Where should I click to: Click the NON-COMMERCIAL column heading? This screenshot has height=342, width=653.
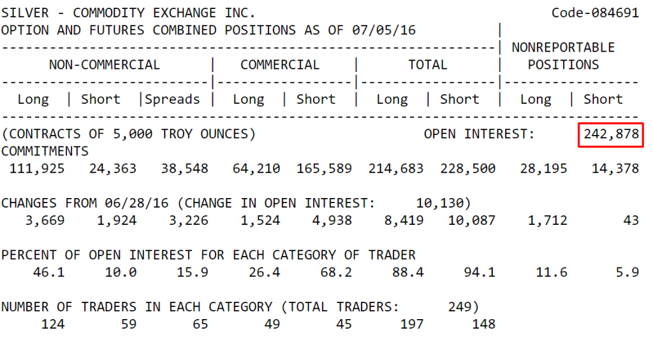tap(104, 65)
